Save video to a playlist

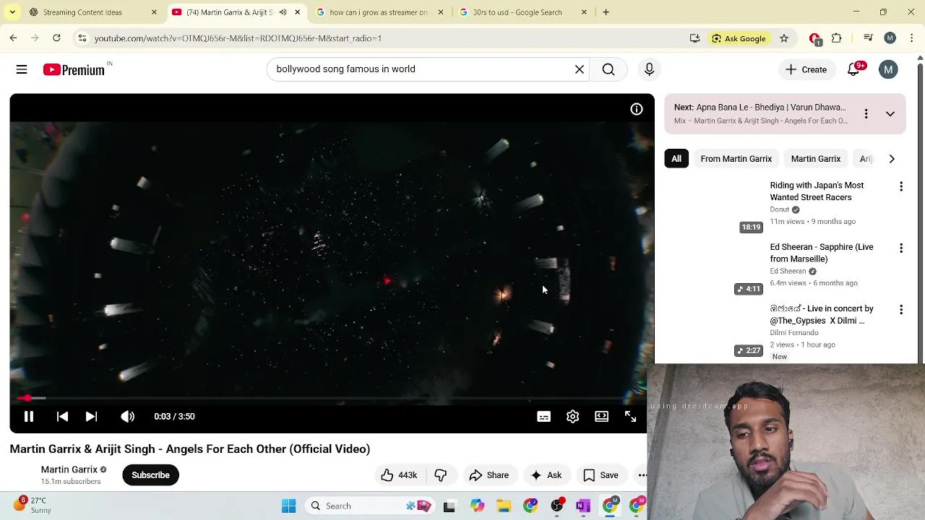(x=601, y=475)
